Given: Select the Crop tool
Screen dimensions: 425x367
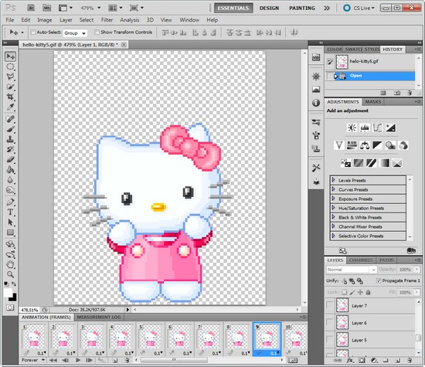Looking at the screenshot, I should (x=10, y=97).
